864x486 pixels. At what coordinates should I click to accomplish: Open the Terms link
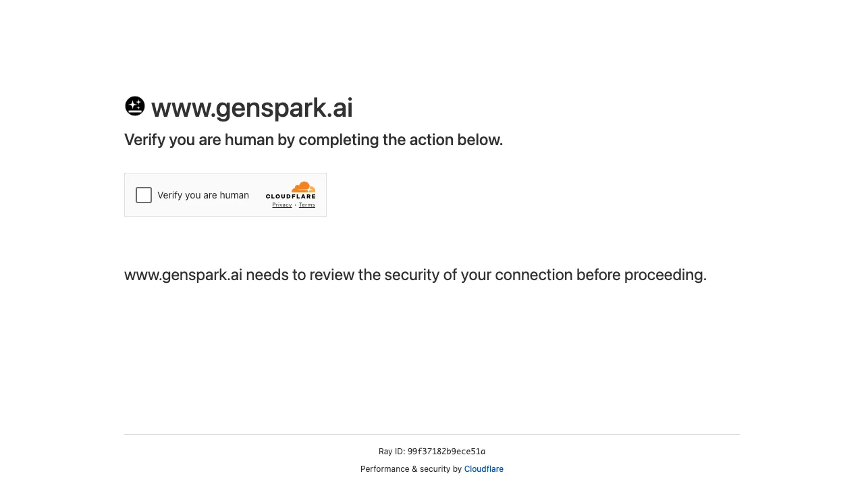(307, 205)
